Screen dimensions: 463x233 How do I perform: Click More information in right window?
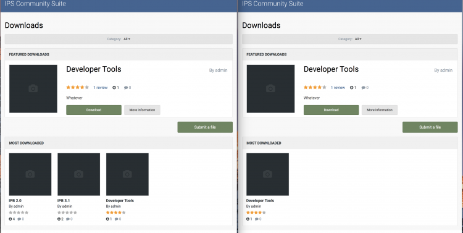coord(380,110)
